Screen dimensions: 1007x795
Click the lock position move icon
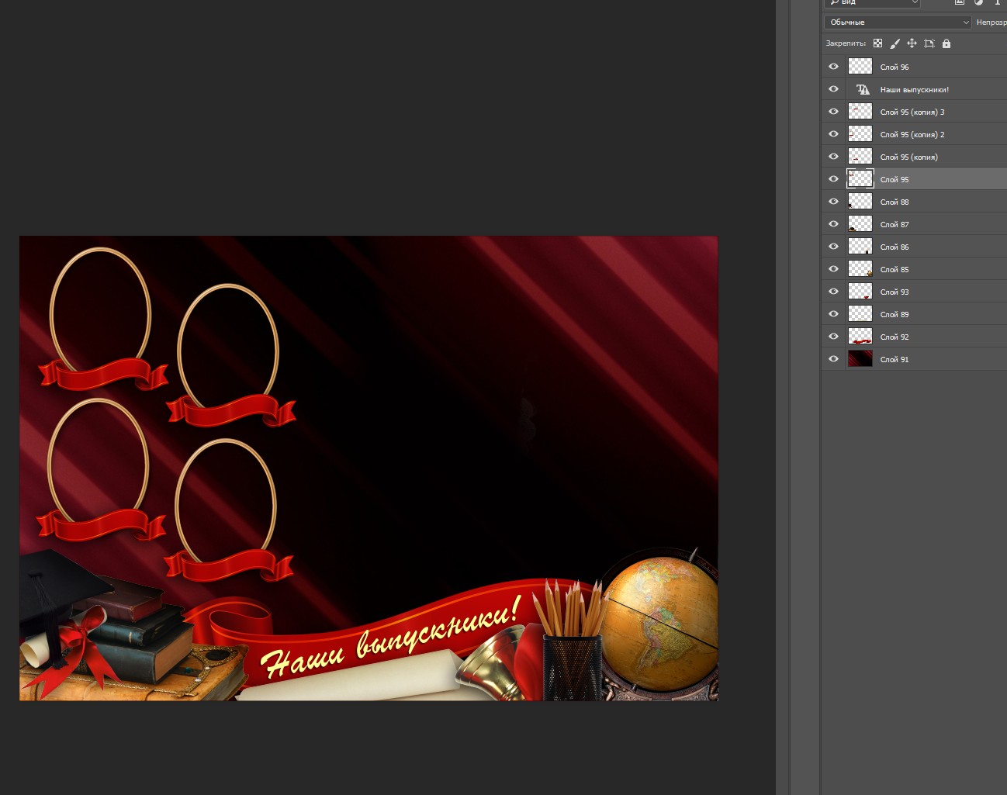(x=912, y=43)
